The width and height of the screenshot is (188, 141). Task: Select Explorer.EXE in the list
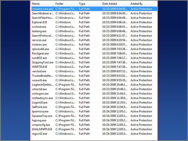[94, 22]
